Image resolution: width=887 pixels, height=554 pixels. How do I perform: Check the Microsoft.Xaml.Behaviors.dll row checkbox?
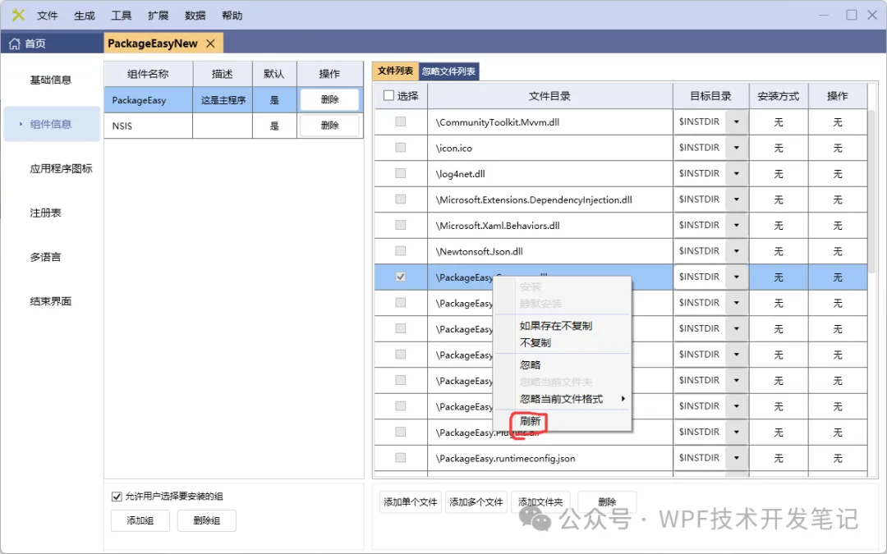[x=401, y=225]
